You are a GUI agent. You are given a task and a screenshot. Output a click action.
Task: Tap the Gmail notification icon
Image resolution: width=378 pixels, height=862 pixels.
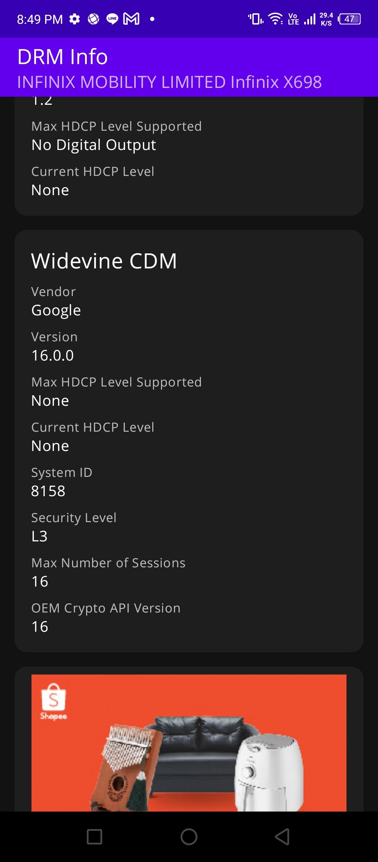pyautogui.click(x=131, y=19)
